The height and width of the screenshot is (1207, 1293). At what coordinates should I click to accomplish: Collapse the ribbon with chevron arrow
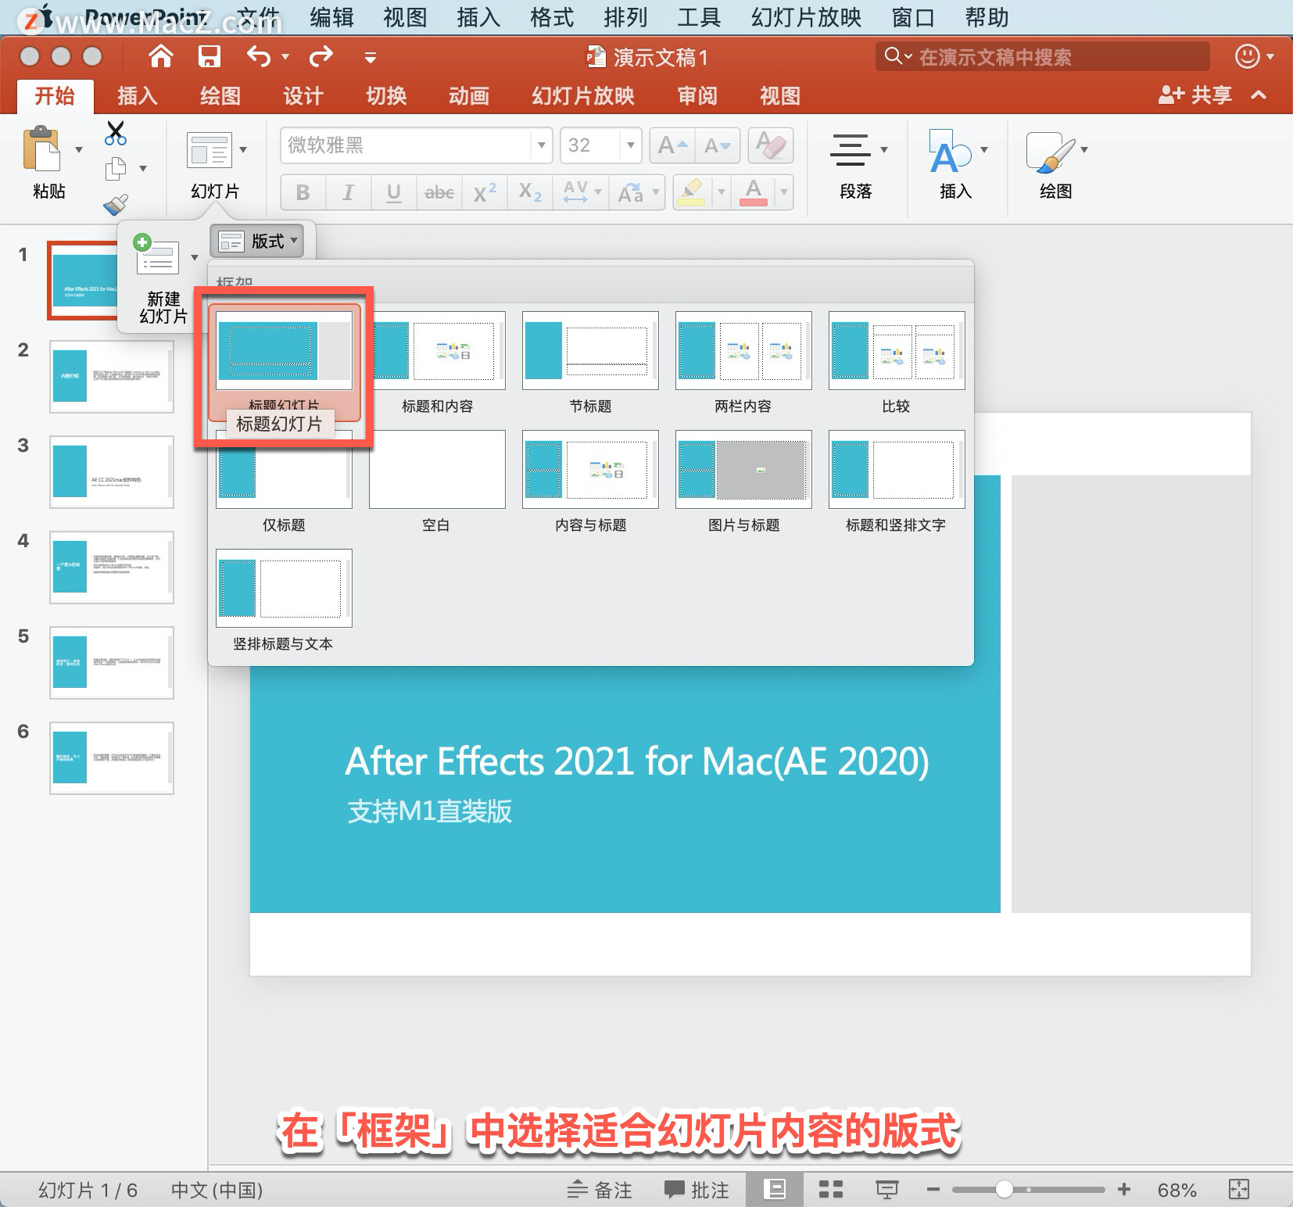pos(1258,95)
